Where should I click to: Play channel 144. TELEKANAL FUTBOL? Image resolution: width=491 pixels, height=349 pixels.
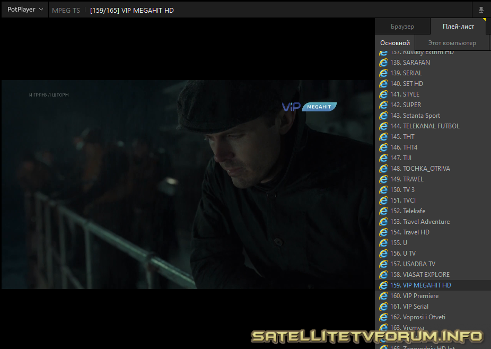(433, 126)
